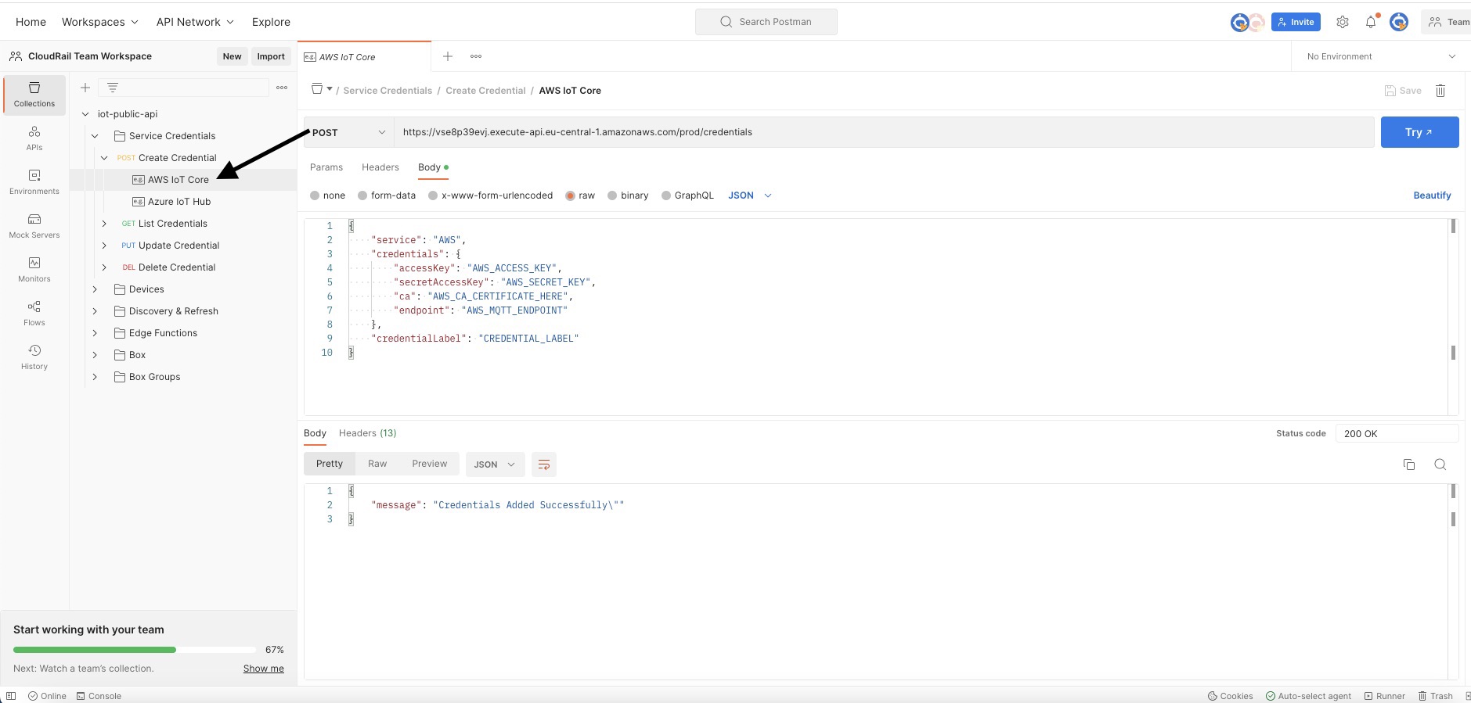Open Console in the status bar
The image size is (1471, 703).
pos(99,696)
